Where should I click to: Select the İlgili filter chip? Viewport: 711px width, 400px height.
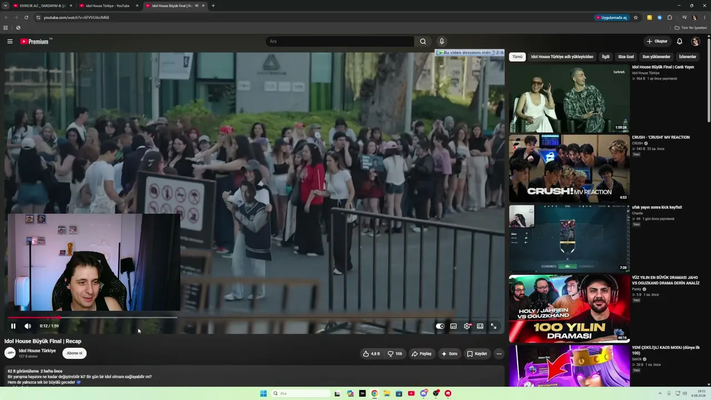605,57
